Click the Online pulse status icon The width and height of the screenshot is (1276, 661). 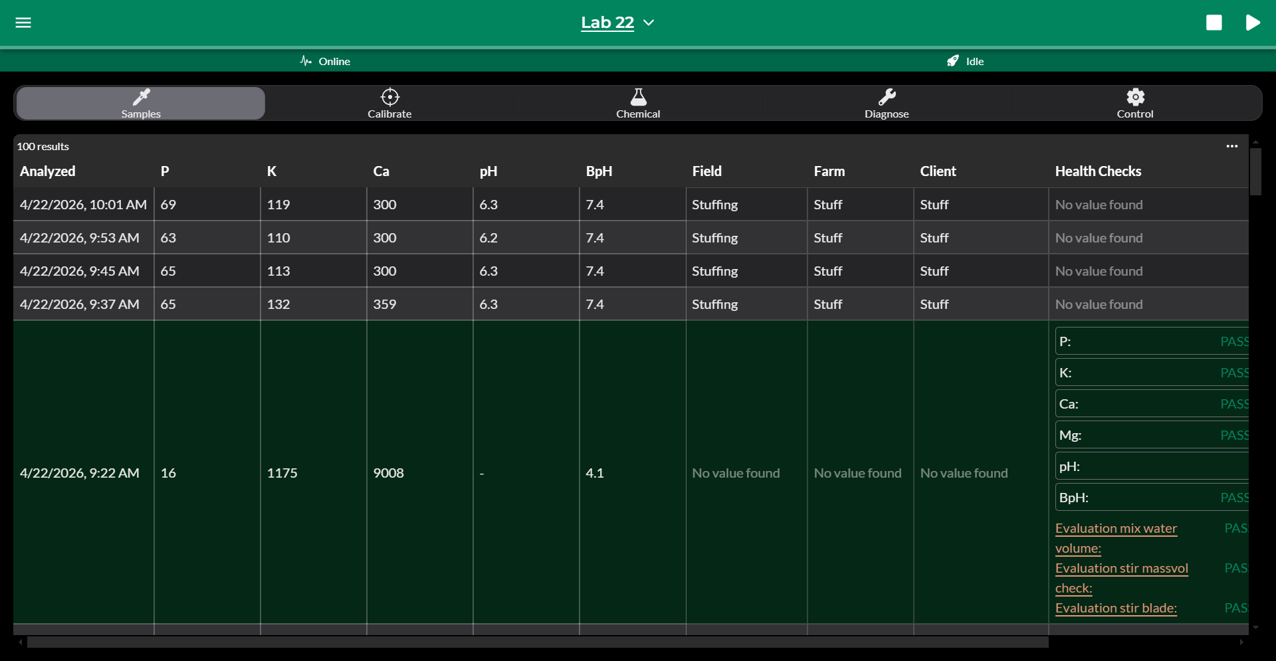(x=306, y=61)
